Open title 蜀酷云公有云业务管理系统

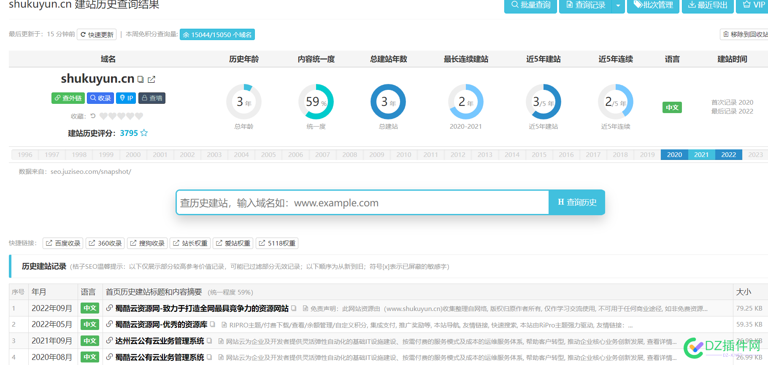[160, 357]
